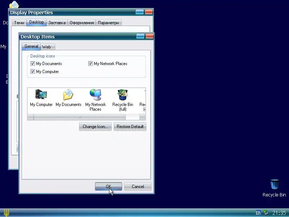The image size is (289, 217).
Task: Select the My Computer icon in preview list
Action: [41, 98]
